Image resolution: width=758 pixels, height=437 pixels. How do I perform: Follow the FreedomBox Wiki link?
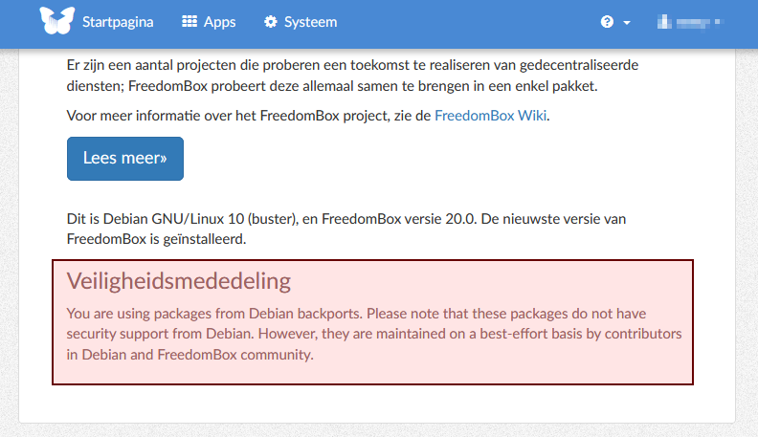[491, 117]
